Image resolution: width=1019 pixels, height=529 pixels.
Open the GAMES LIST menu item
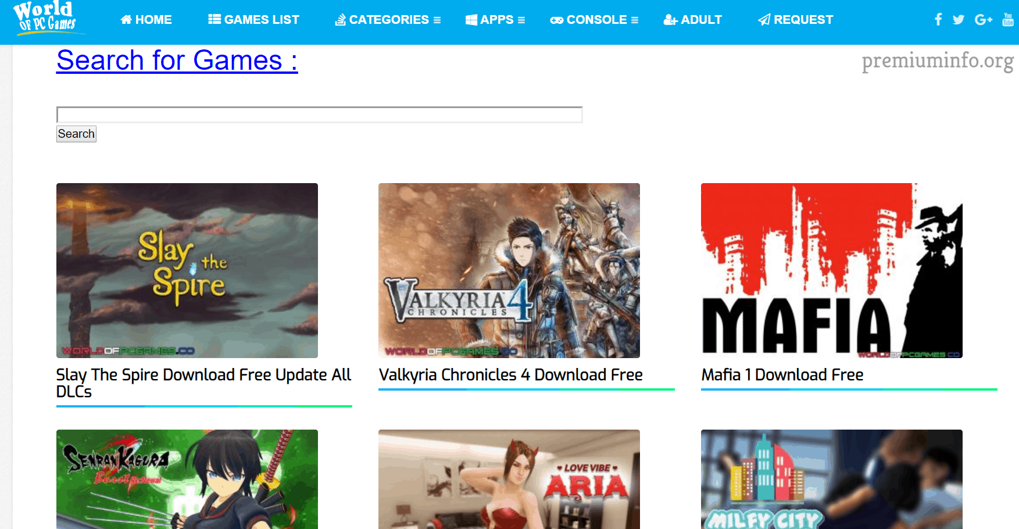[253, 20]
